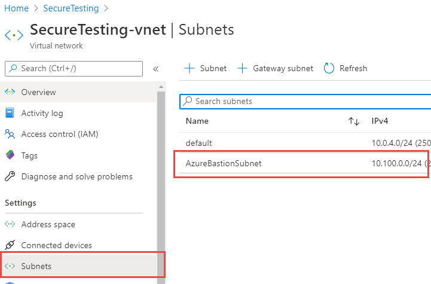Open the Home breadcrumb link

[x=17, y=8]
